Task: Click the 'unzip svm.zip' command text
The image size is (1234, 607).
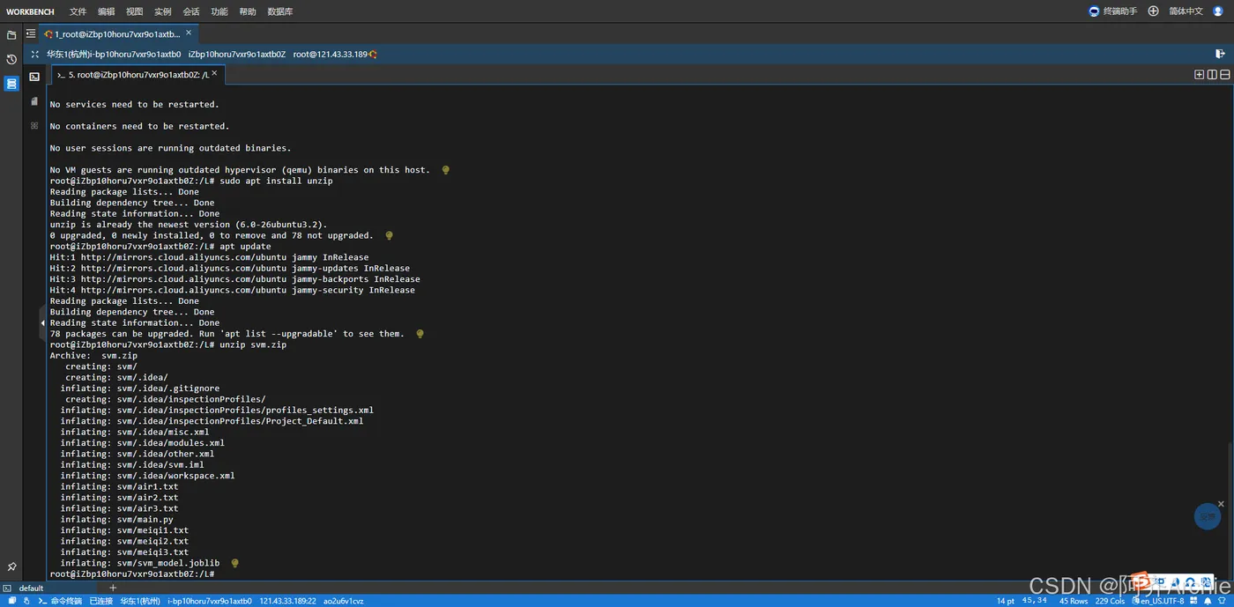Action: (253, 344)
